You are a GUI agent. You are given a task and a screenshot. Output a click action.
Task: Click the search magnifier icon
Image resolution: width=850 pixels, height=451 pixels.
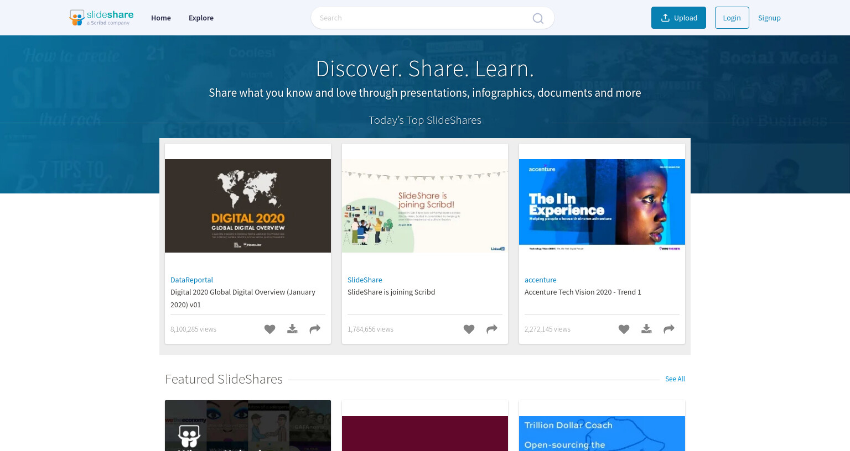538,18
